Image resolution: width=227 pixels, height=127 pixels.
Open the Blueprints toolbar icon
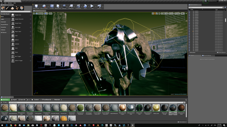point(71,7)
